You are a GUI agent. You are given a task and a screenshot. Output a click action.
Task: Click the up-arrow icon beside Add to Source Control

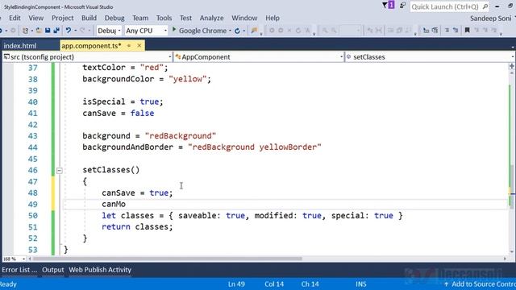coord(446,284)
